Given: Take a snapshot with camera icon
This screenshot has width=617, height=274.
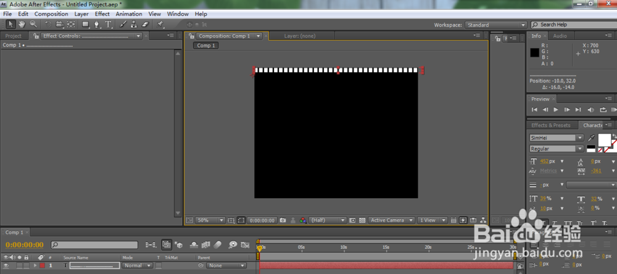Looking at the screenshot, I should coord(283,220).
